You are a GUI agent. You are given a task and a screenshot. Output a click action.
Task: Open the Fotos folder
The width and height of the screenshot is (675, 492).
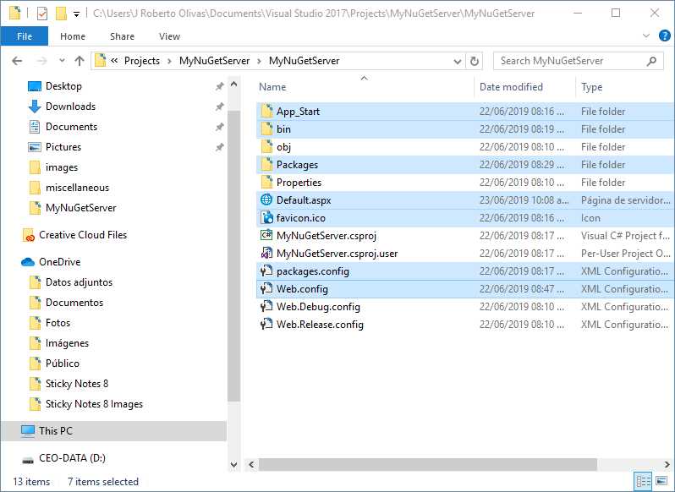(x=58, y=323)
